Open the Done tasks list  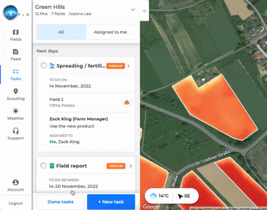coord(61,202)
